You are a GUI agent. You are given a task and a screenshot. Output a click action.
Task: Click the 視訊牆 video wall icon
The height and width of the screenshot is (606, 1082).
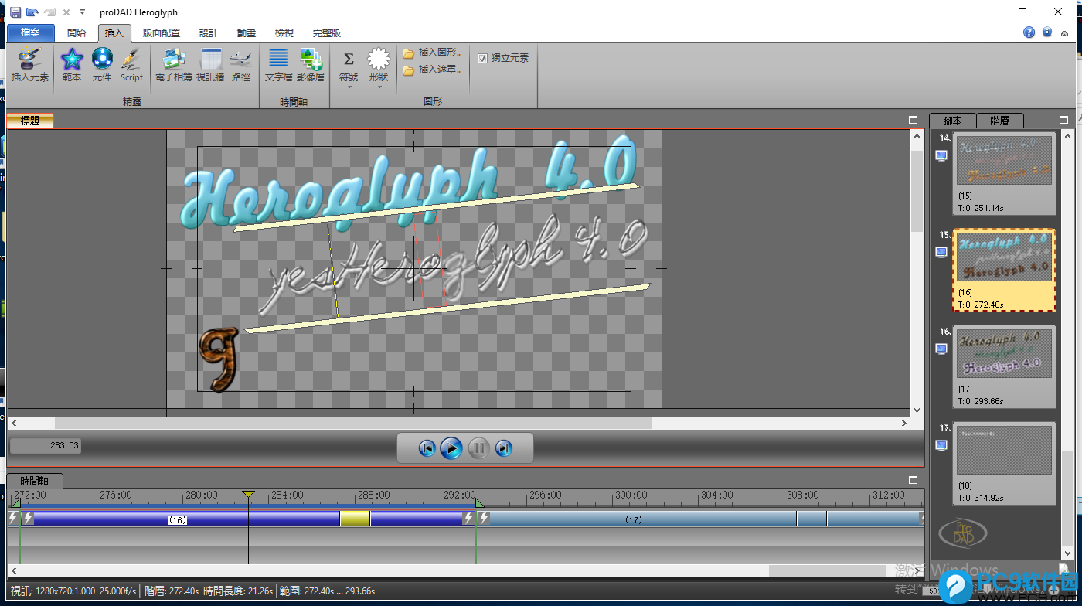tap(210, 65)
